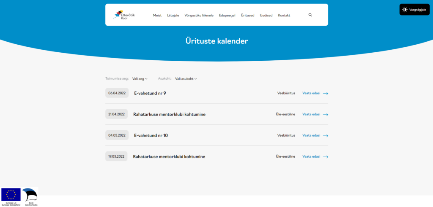Click the arrow beside the 21.04.2022 event
This screenshot has height=207, width=433.
326,114
